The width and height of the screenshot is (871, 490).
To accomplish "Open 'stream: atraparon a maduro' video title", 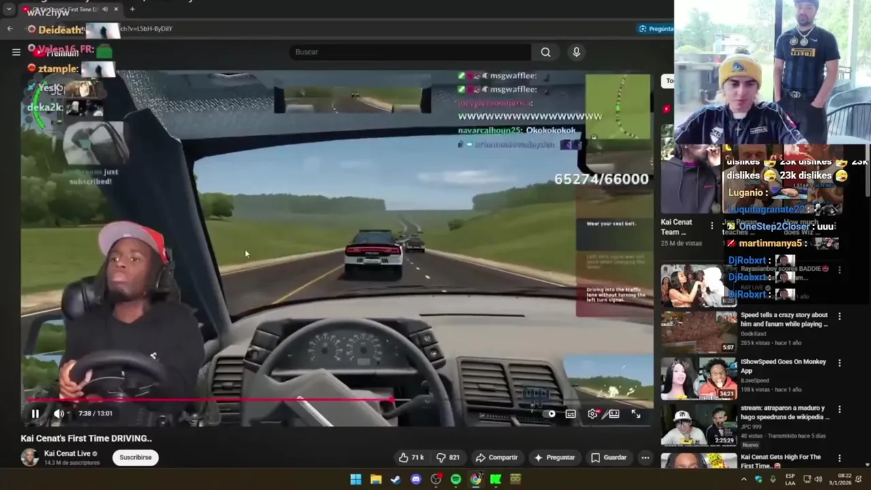I will (785, 412).
